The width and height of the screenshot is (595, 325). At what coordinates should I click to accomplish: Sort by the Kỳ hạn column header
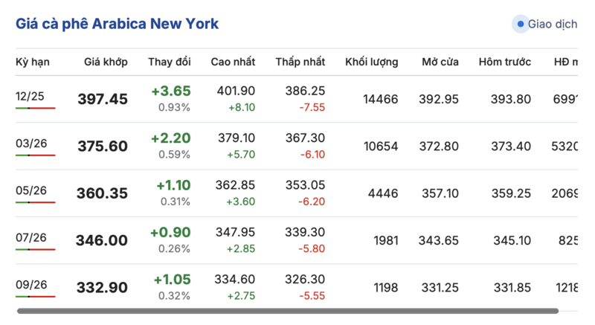tap(33, 62)
